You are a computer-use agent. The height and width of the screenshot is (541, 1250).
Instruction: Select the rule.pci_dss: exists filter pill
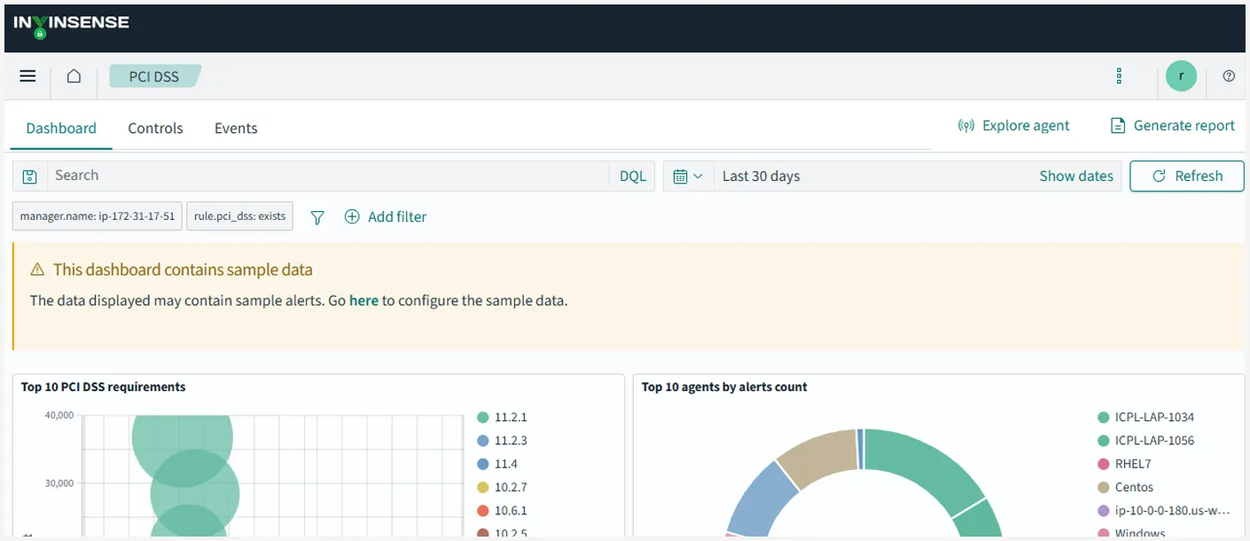[x=239, y=216]
